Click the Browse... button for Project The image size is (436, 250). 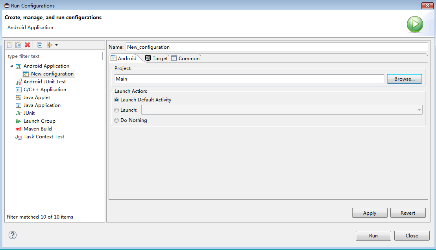pos(404,79)
